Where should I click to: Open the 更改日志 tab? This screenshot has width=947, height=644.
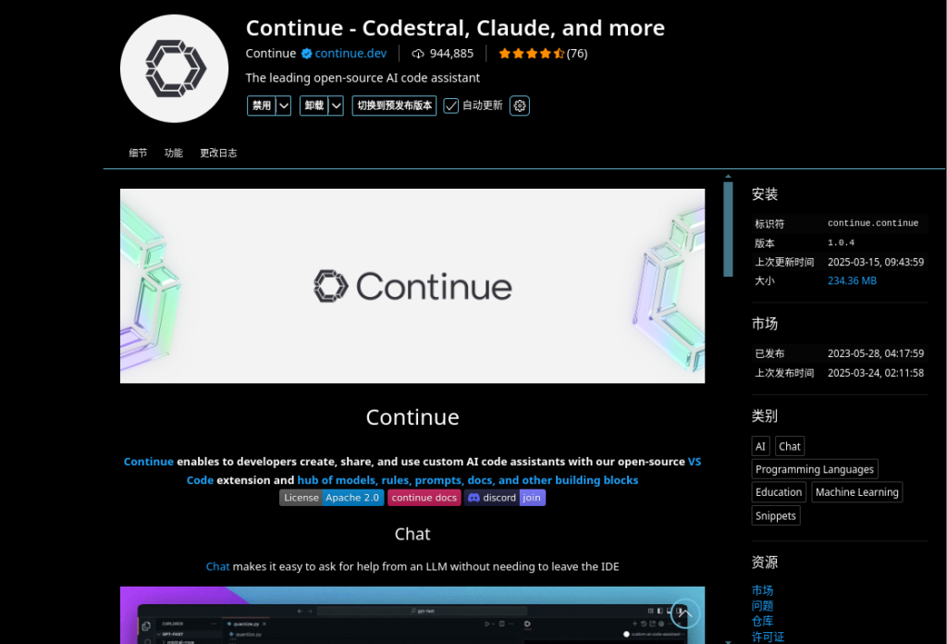(218, 153)
